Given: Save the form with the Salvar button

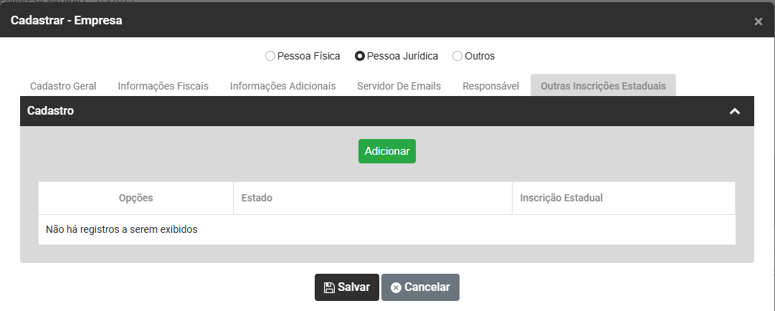Looking at the screenshot, I should tap(346, 287).
